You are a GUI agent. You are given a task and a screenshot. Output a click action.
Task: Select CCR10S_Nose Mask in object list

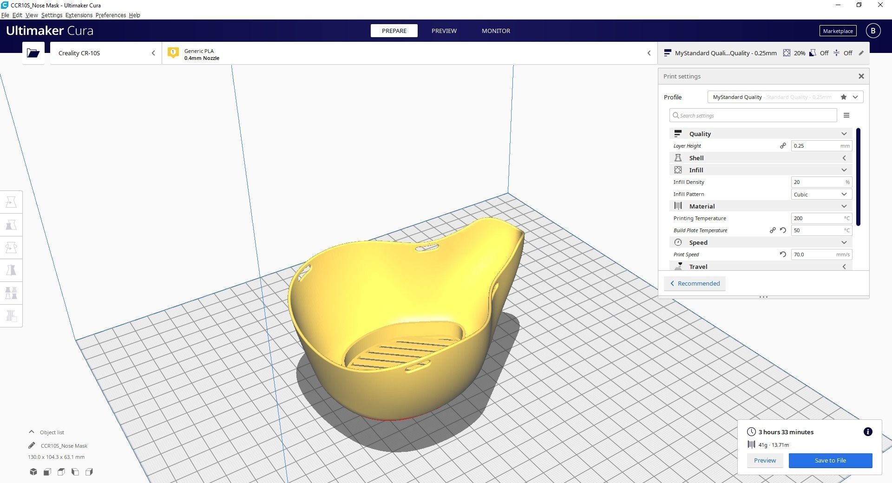click(x=64, y=445)
